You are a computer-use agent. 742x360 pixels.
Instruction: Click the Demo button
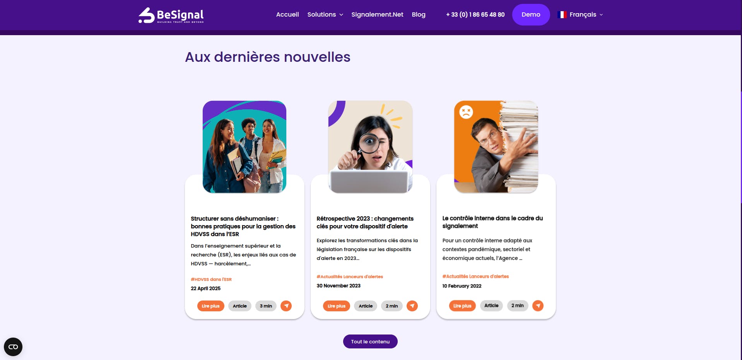tap(531, 15)
